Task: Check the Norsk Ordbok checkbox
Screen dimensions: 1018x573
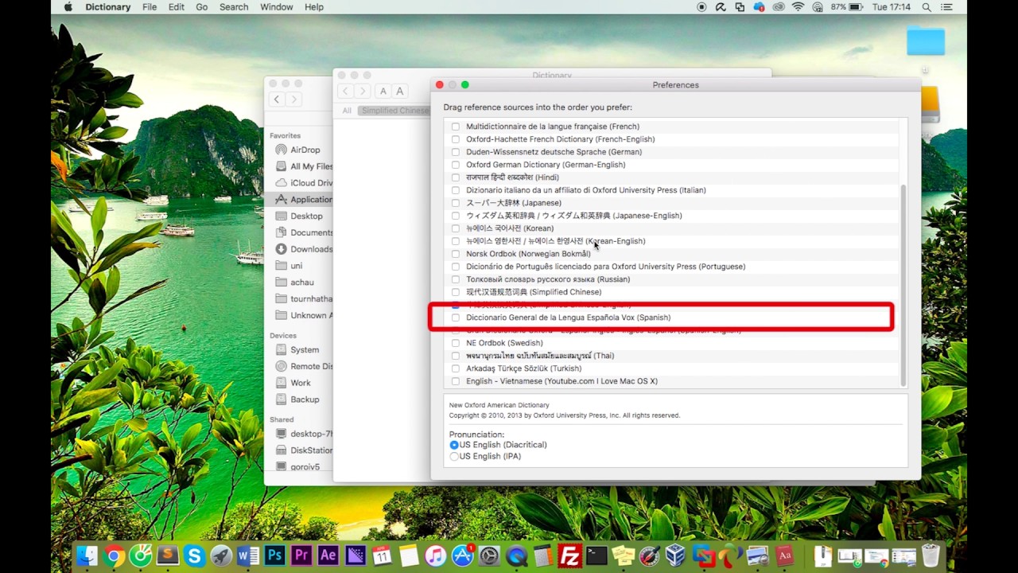Action: tap(456, 254)
